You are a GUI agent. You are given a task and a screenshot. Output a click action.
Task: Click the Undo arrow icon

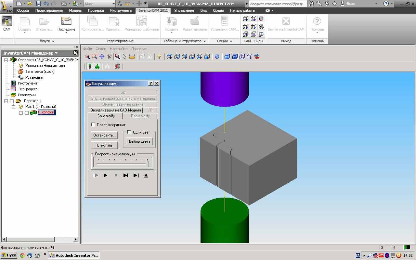46,4
